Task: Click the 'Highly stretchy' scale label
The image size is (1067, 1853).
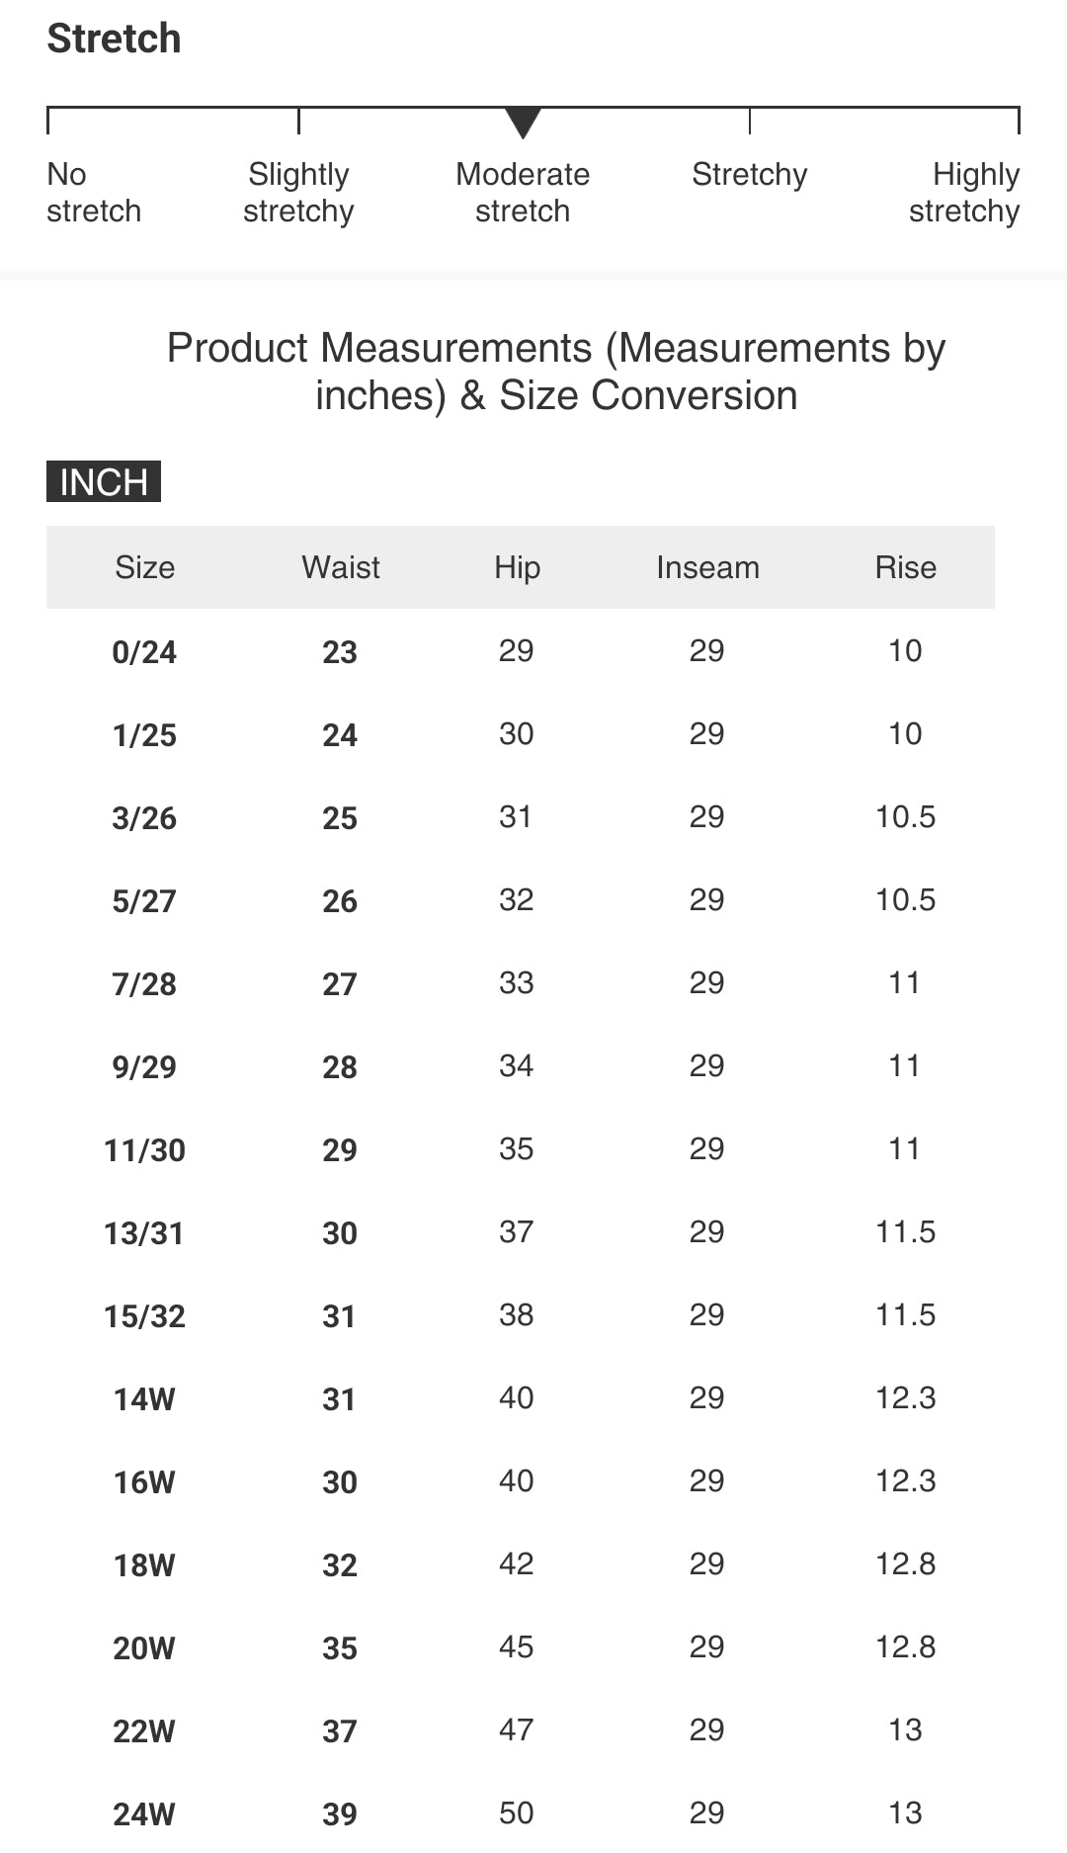Action: click(964, 193)
